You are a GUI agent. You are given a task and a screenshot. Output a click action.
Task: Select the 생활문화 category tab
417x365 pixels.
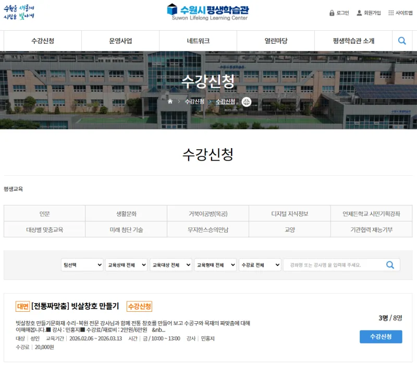tap(126, 214)
